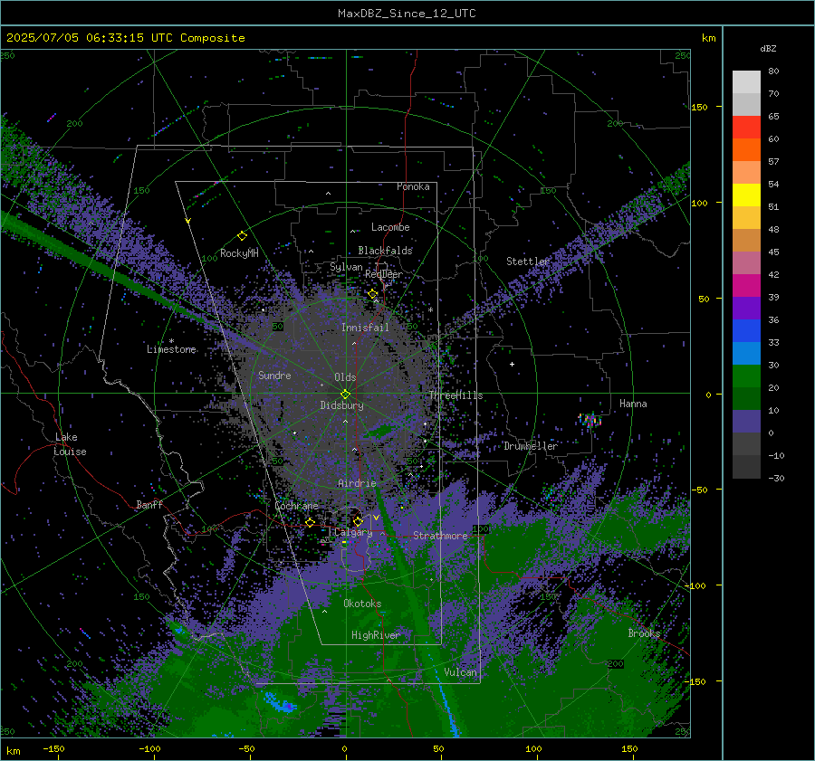This screenshot has height=761, width=815.
Task: Click the Sundre city label
Action: click(x=274, y=375)
